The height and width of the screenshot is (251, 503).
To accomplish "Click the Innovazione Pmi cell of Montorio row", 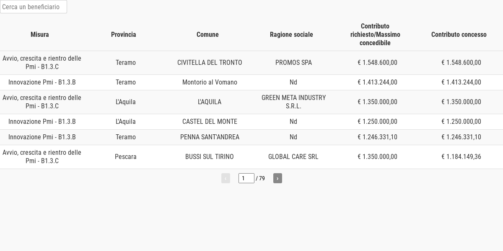I will coord(42,82).
